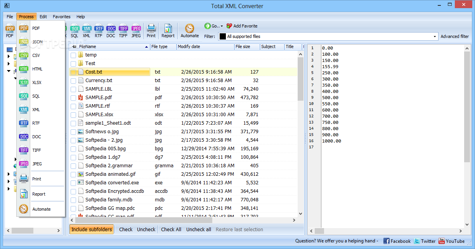Open the Facebook icon link

click(x=387, y=241)
